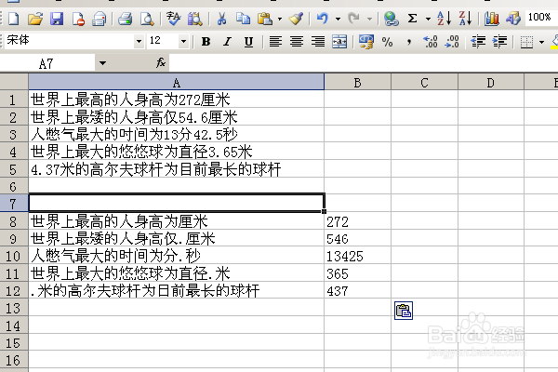Select column C header
Viewport: 558px width, 372px height.
pos(424,82)
